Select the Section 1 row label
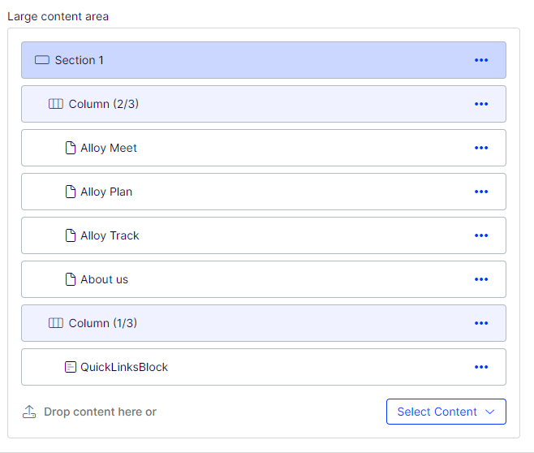The width and height of the screenshot is (534, 453). tap(80, 60)
